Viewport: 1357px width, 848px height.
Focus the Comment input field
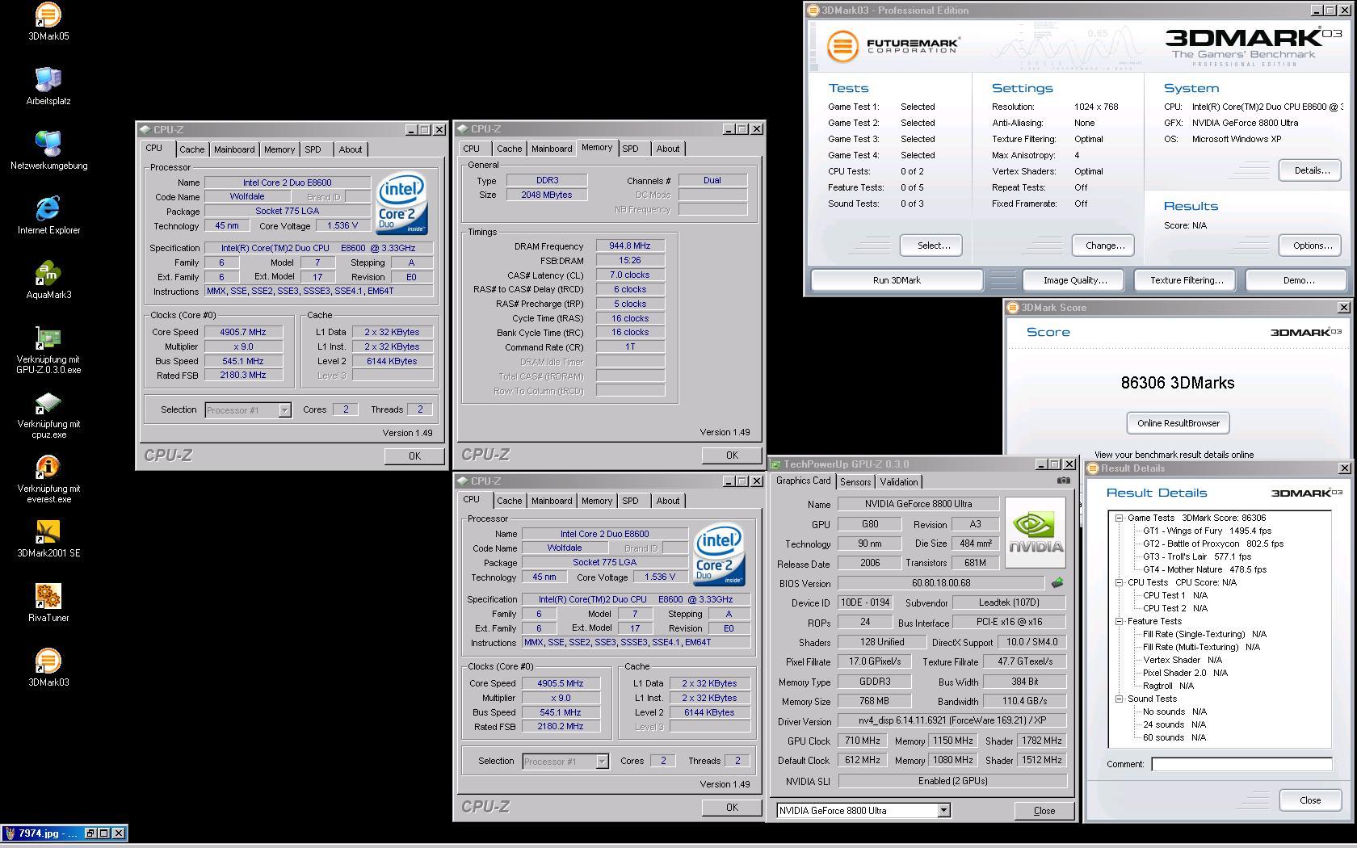[1241, 764]
